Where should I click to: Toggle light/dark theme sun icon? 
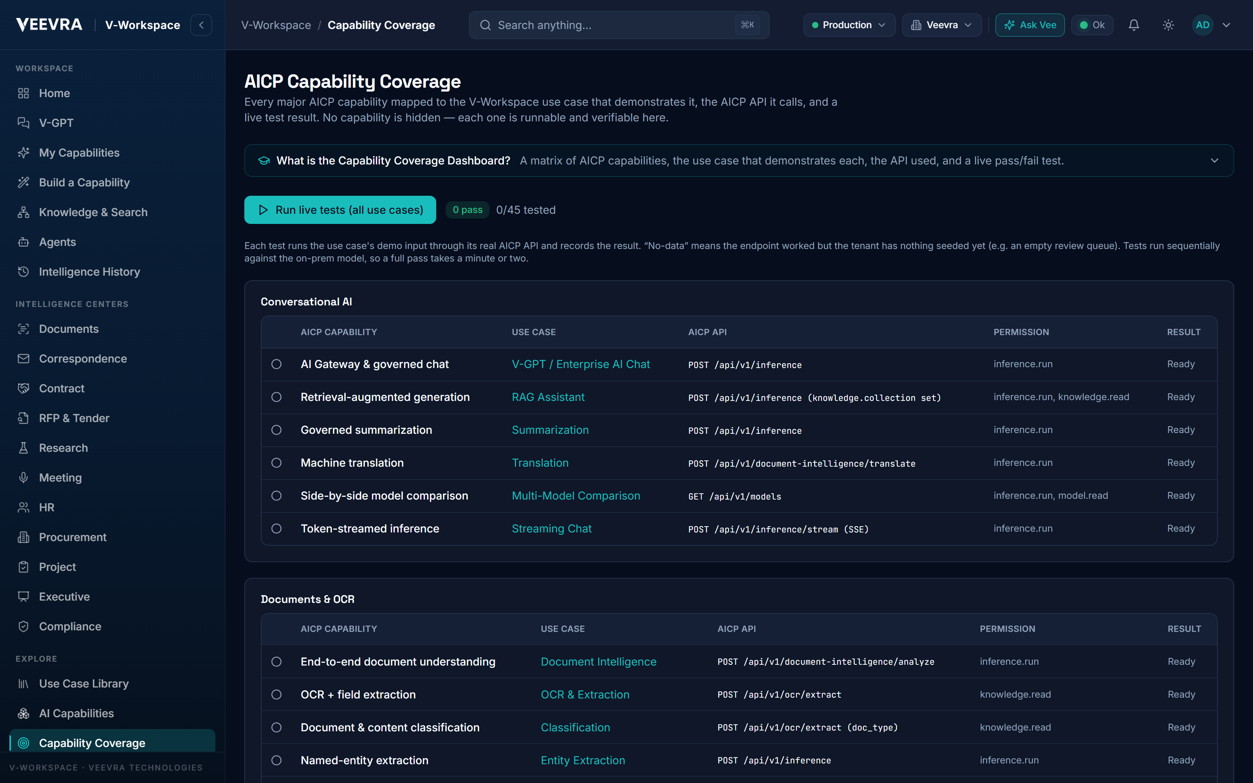pos(1168,25)
